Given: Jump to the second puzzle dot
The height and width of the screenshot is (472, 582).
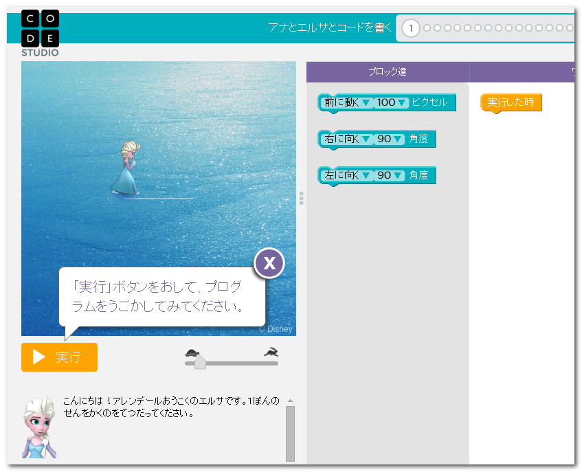Looking at the screenshot, I should pyautogui.click(x=426, y=28).
